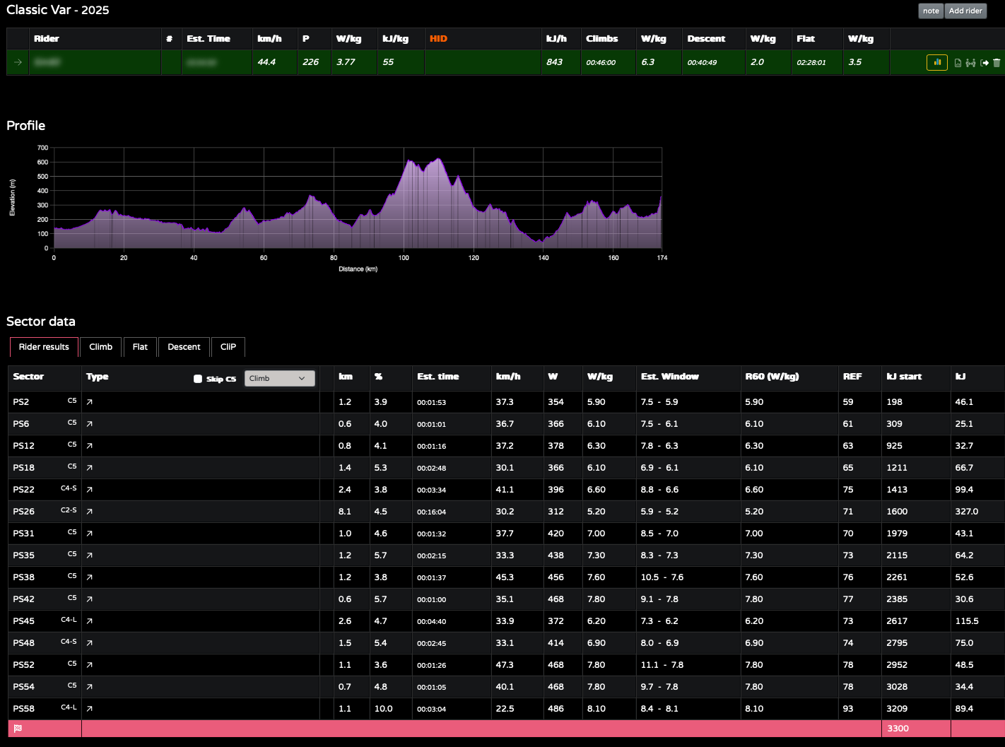The height and width of the screenshot is (747, 1005).
Task: Click the finish flag icon in pink row
Action: 18,729
